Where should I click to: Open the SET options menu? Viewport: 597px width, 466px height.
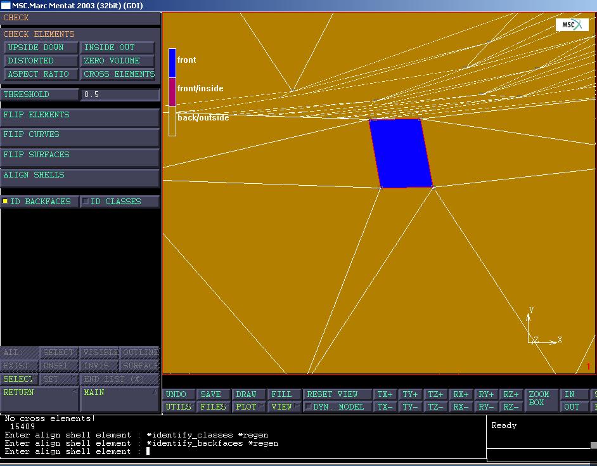[59, 379]
